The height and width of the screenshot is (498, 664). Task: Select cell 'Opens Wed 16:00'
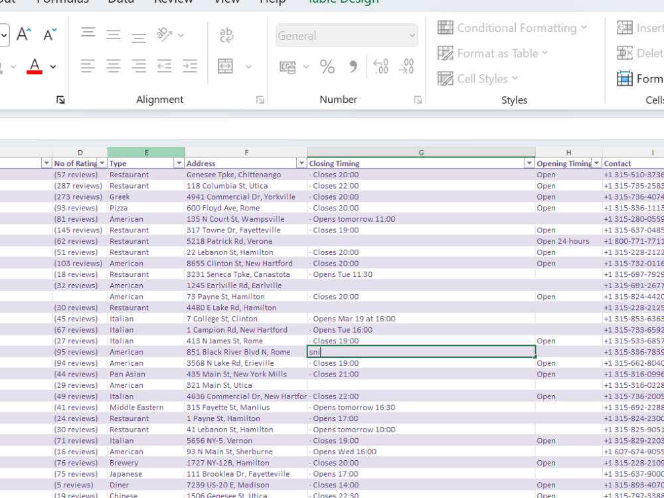point(421,452)
